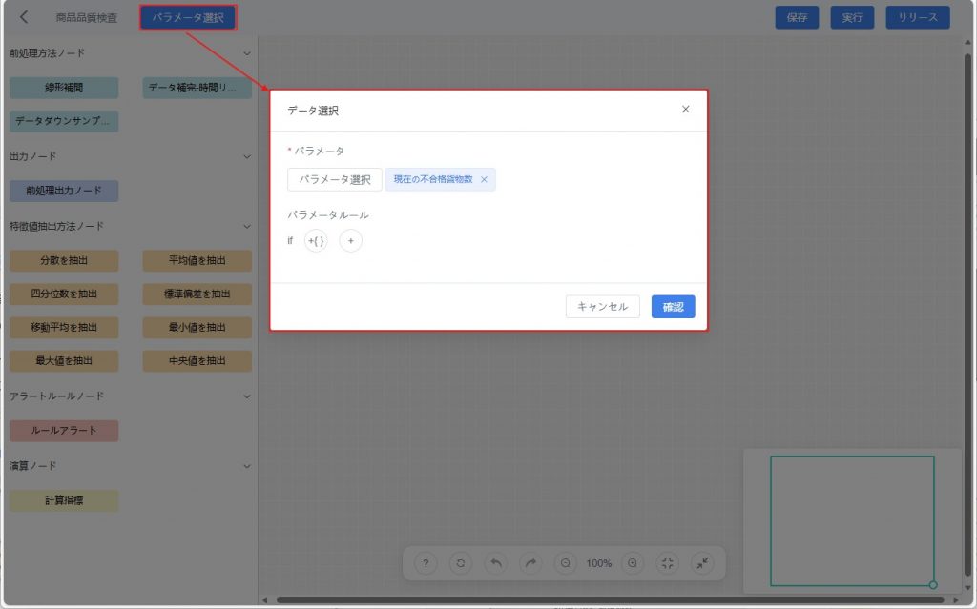Click the add rule group +{} icon
Viewport: 977px width, 609px height.
316,241
